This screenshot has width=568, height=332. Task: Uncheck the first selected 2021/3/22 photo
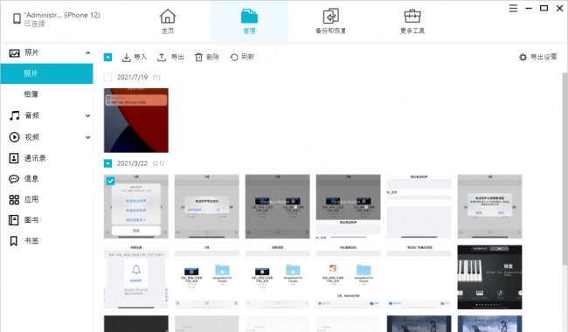[110, 181]
